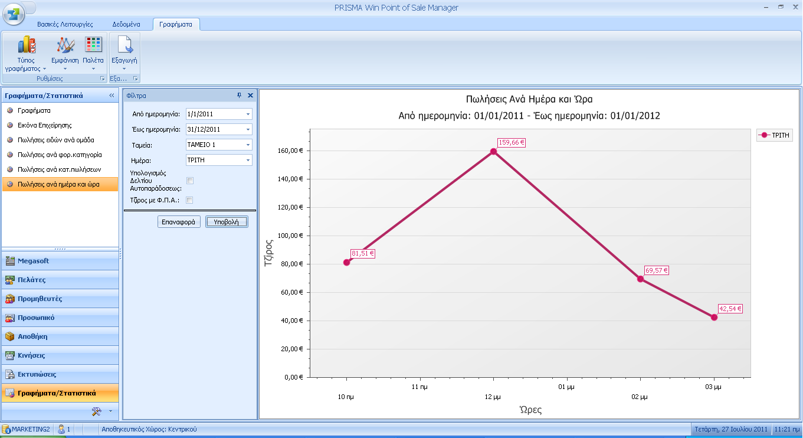The height and width of the screenshot is (438, 803).
Task: Open the Τύπος γραφήματος dropdown arrow
Action: click(x=44, y=69)
